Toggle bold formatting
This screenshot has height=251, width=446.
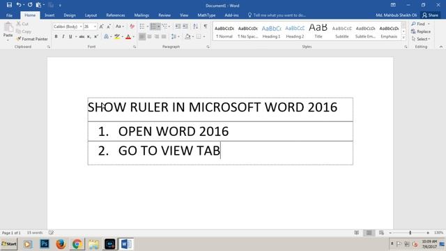pos(56,37)
